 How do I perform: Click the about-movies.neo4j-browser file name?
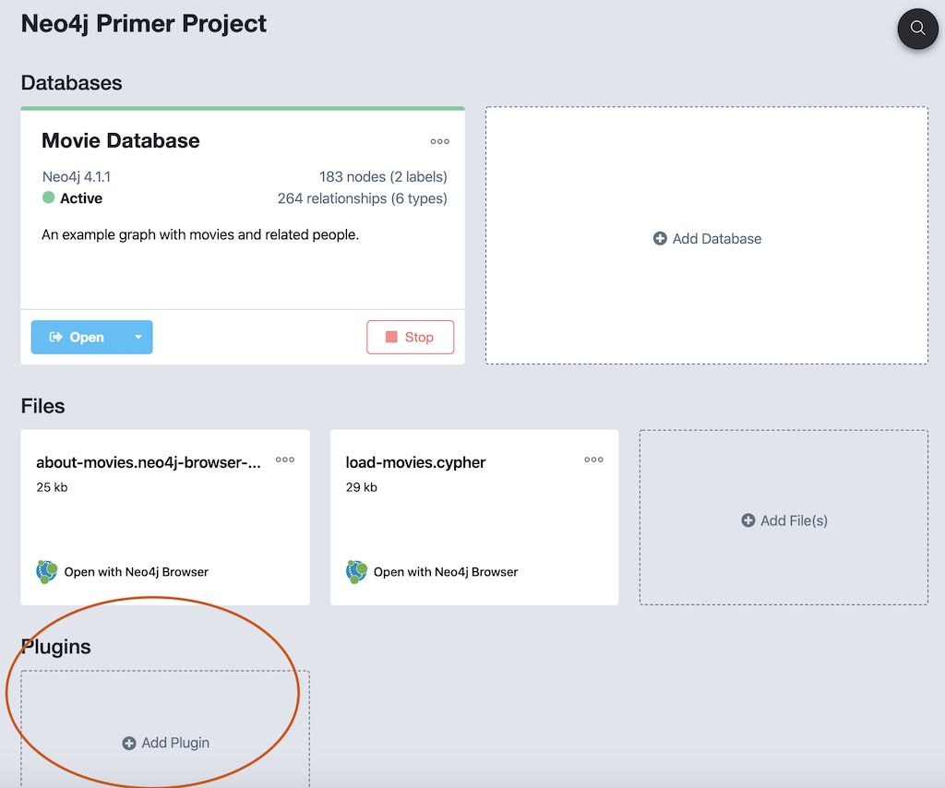(149, 462)
